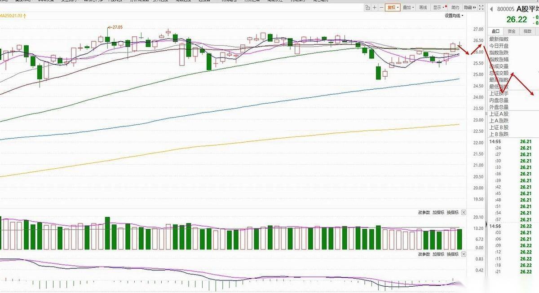Click 改参数 on volume indicator panel

pos(424,212)
